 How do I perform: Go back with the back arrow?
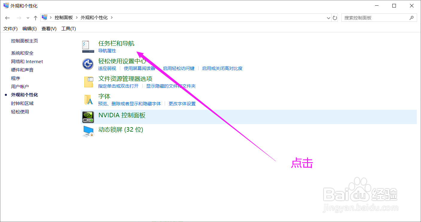7,18
